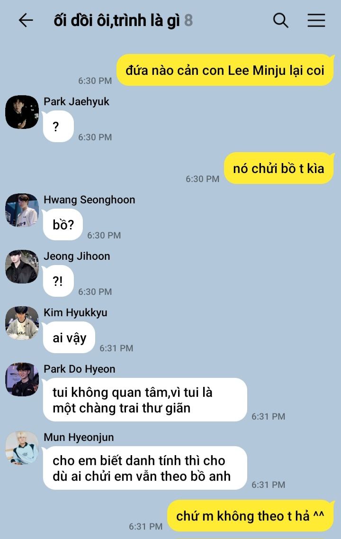Viewport: 341px width, 539px height.
Task: Tap the "chứ m không theo t hả" bubble
Action: click(251, 516)
